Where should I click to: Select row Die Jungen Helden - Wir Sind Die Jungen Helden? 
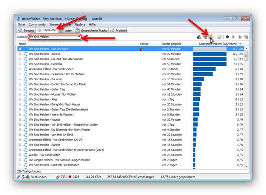point(131,160)
